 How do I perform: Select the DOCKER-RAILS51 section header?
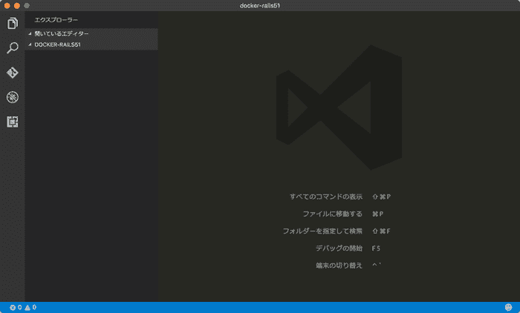point(91,45)
